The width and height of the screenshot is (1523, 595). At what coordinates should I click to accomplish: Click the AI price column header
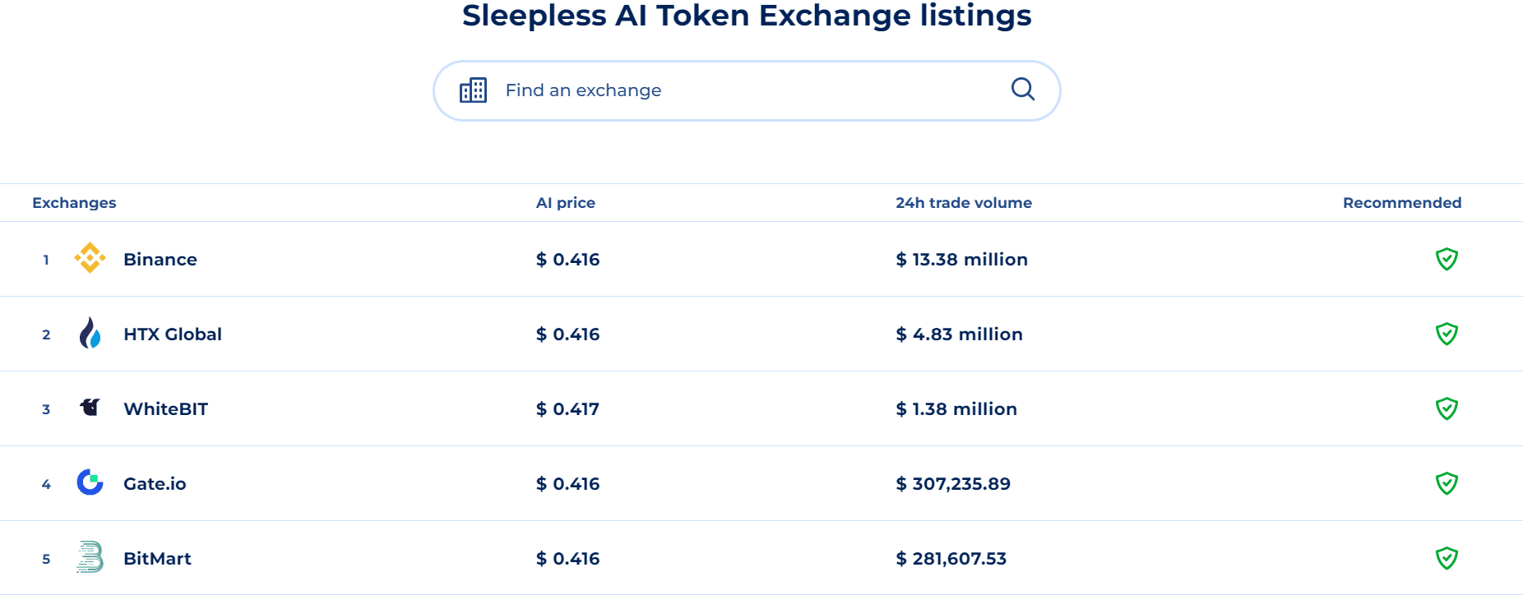(565, 203)
